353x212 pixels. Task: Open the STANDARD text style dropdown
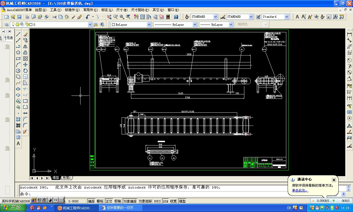pos(215,17)
